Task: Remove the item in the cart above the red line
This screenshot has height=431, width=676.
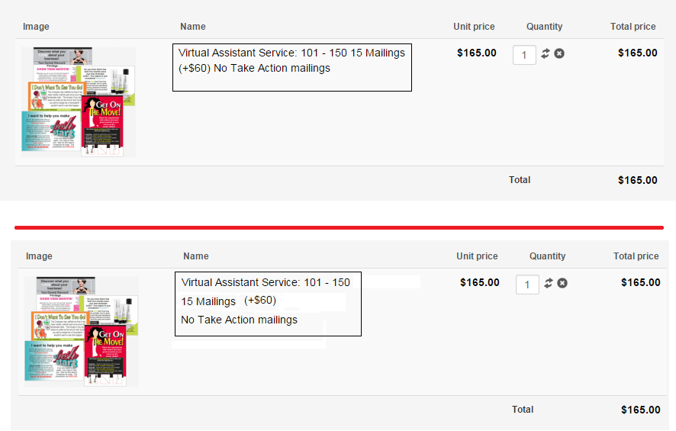Action: [559, 53]
